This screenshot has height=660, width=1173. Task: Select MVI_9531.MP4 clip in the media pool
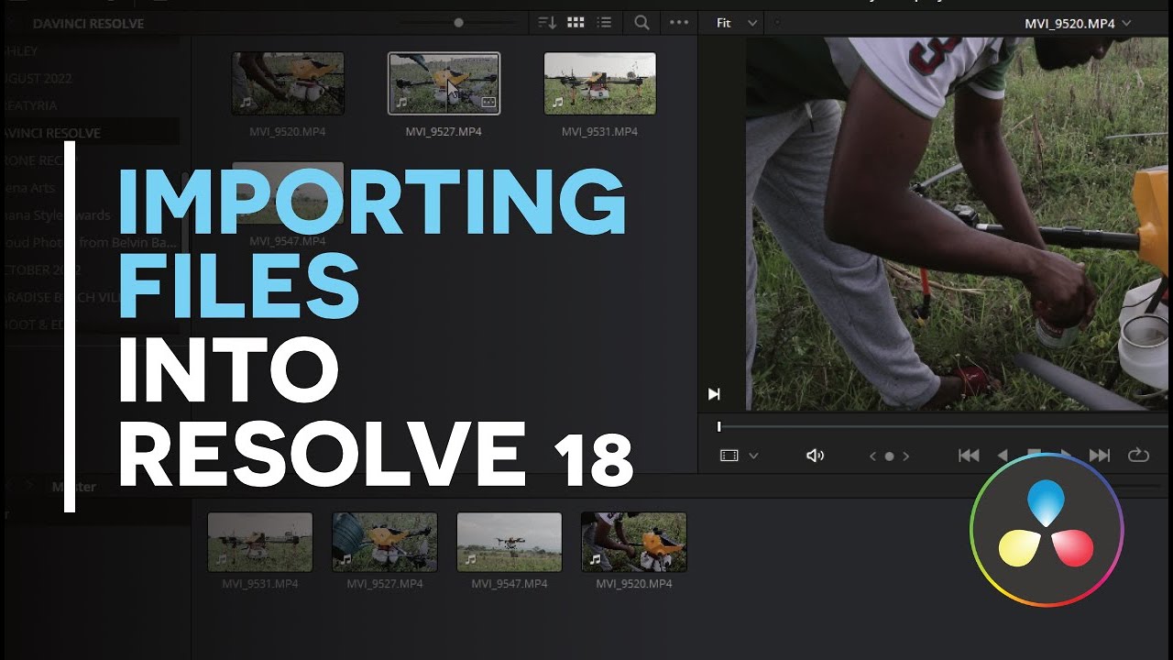tap(260, 542)
